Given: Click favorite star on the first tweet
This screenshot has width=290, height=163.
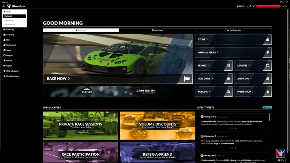Looking at the screenshot, I should [235, 129].
